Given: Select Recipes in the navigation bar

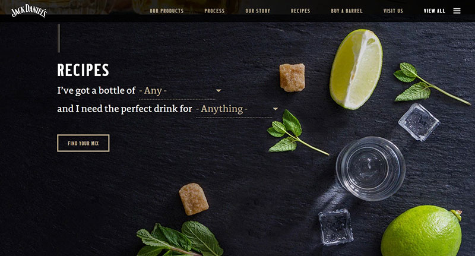Looking at the screenshot, I should [300, 11].
